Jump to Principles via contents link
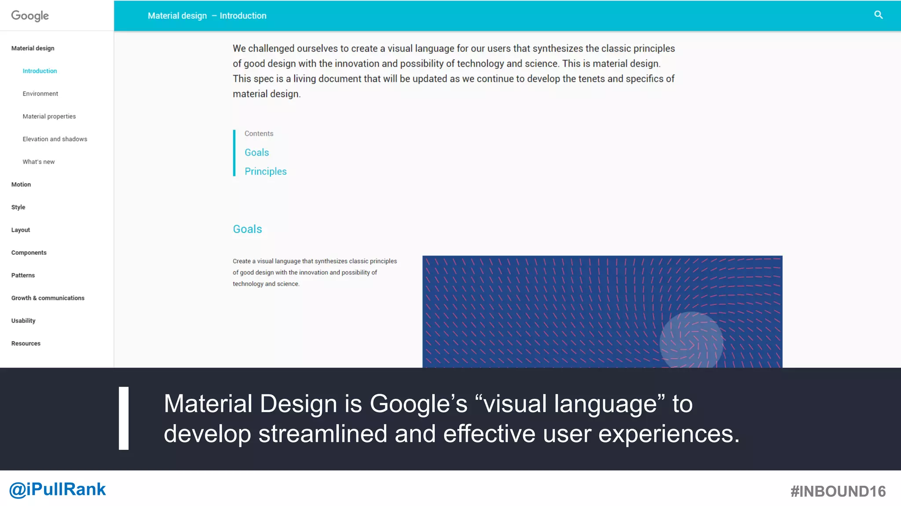This screenshot has height=506, width=901. tap(266, 171)
